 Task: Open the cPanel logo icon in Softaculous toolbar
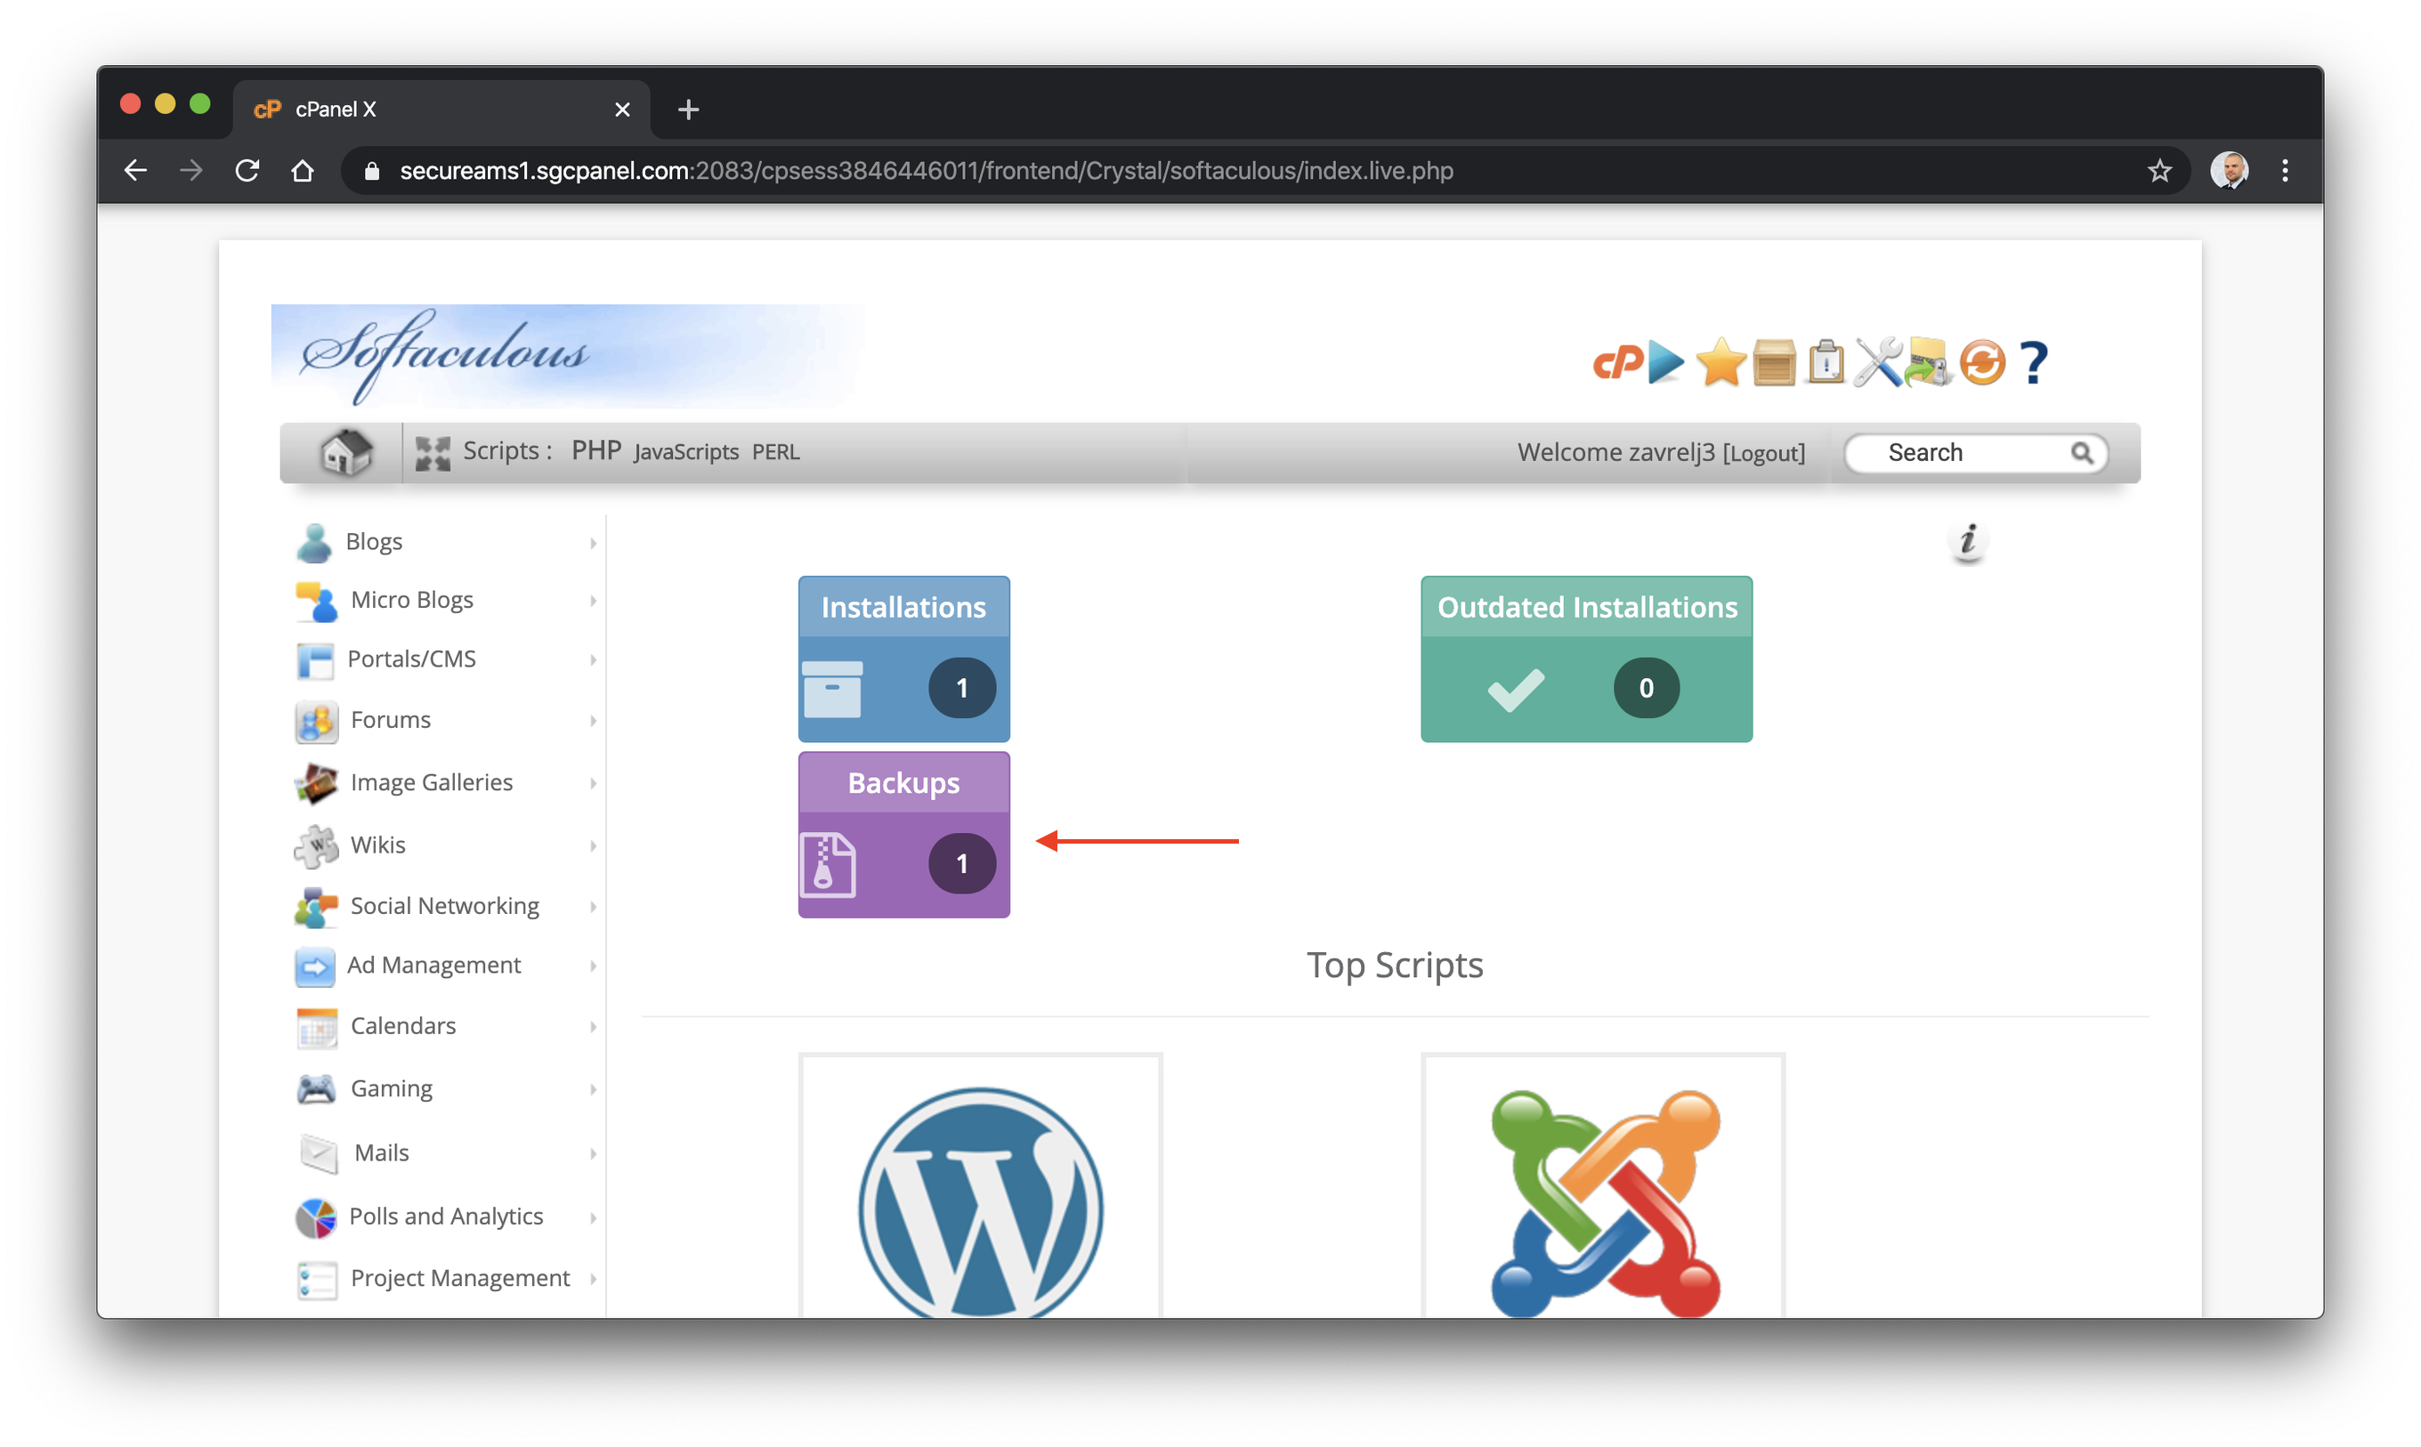[x=1615, y=363]
